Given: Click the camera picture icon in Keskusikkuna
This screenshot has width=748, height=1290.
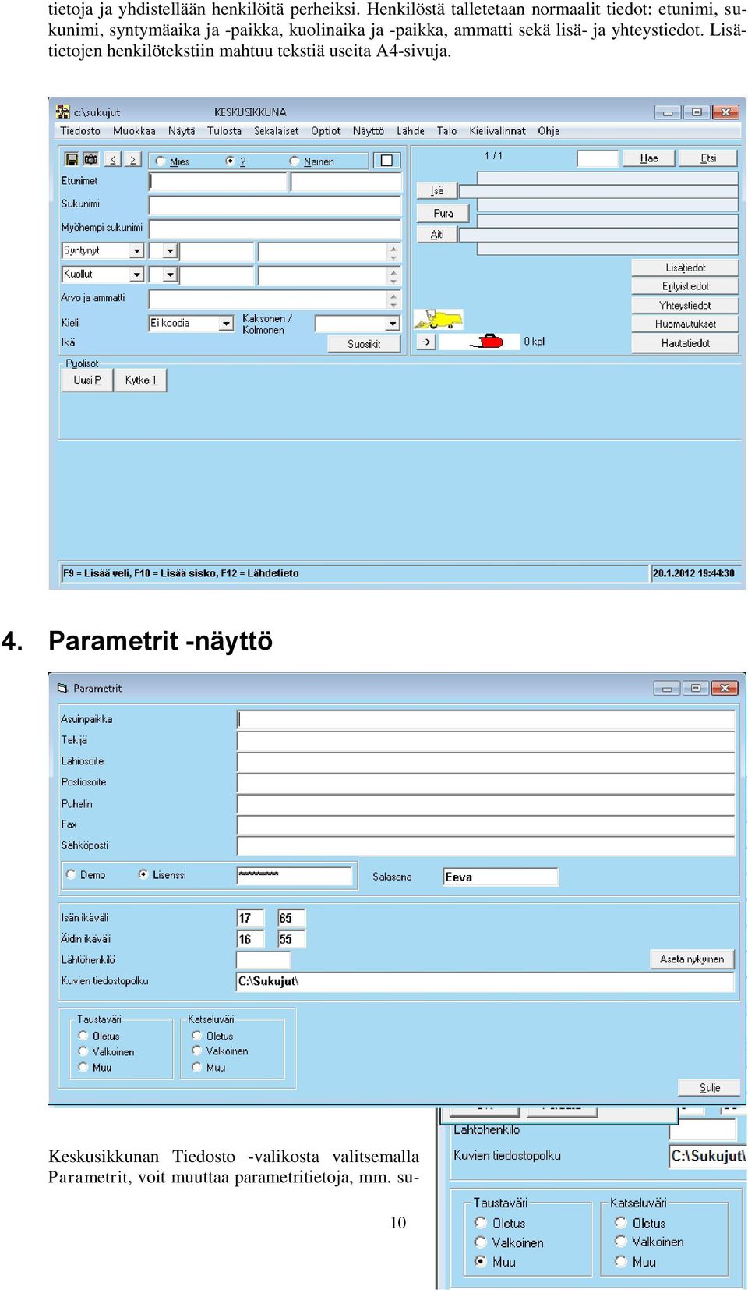Looking at the screenshot, I should coord(91,159).
